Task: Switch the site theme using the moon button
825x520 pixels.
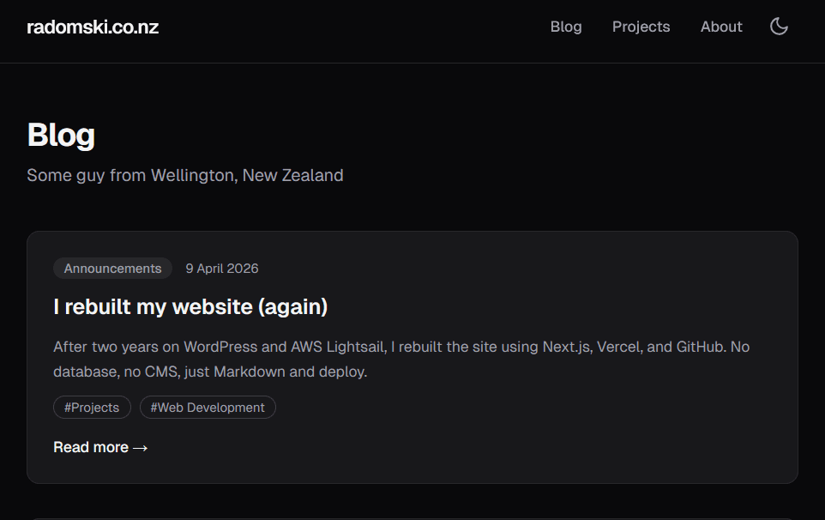Action: coord(779,27)
